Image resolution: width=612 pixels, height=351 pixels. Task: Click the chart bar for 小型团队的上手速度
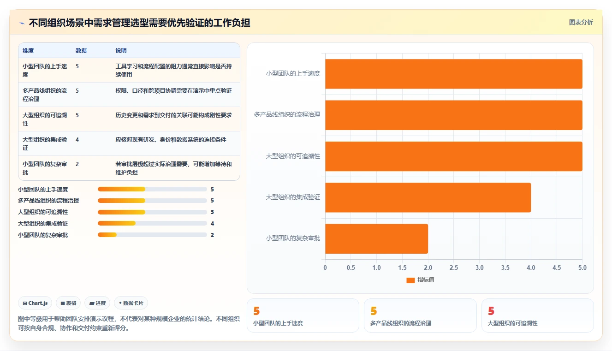(x=454, y=74)
